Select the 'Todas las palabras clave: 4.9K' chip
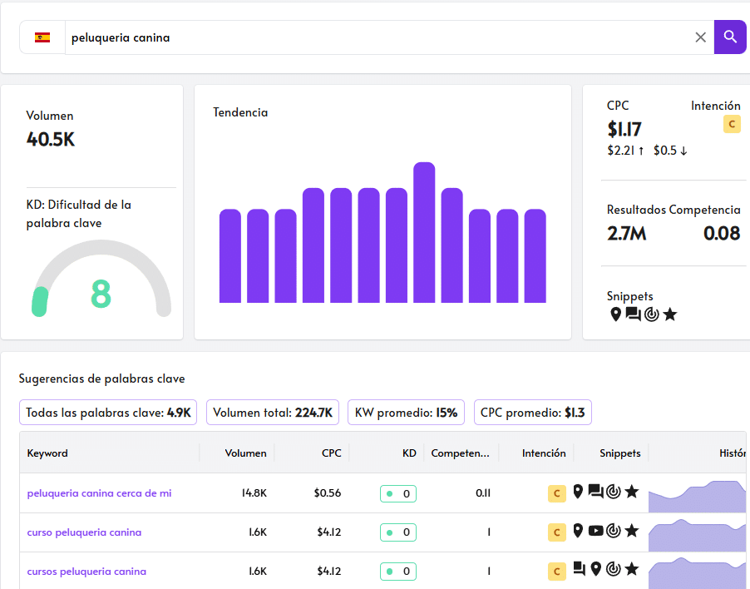Screen dimensions: 750x589 pos(108,413)
